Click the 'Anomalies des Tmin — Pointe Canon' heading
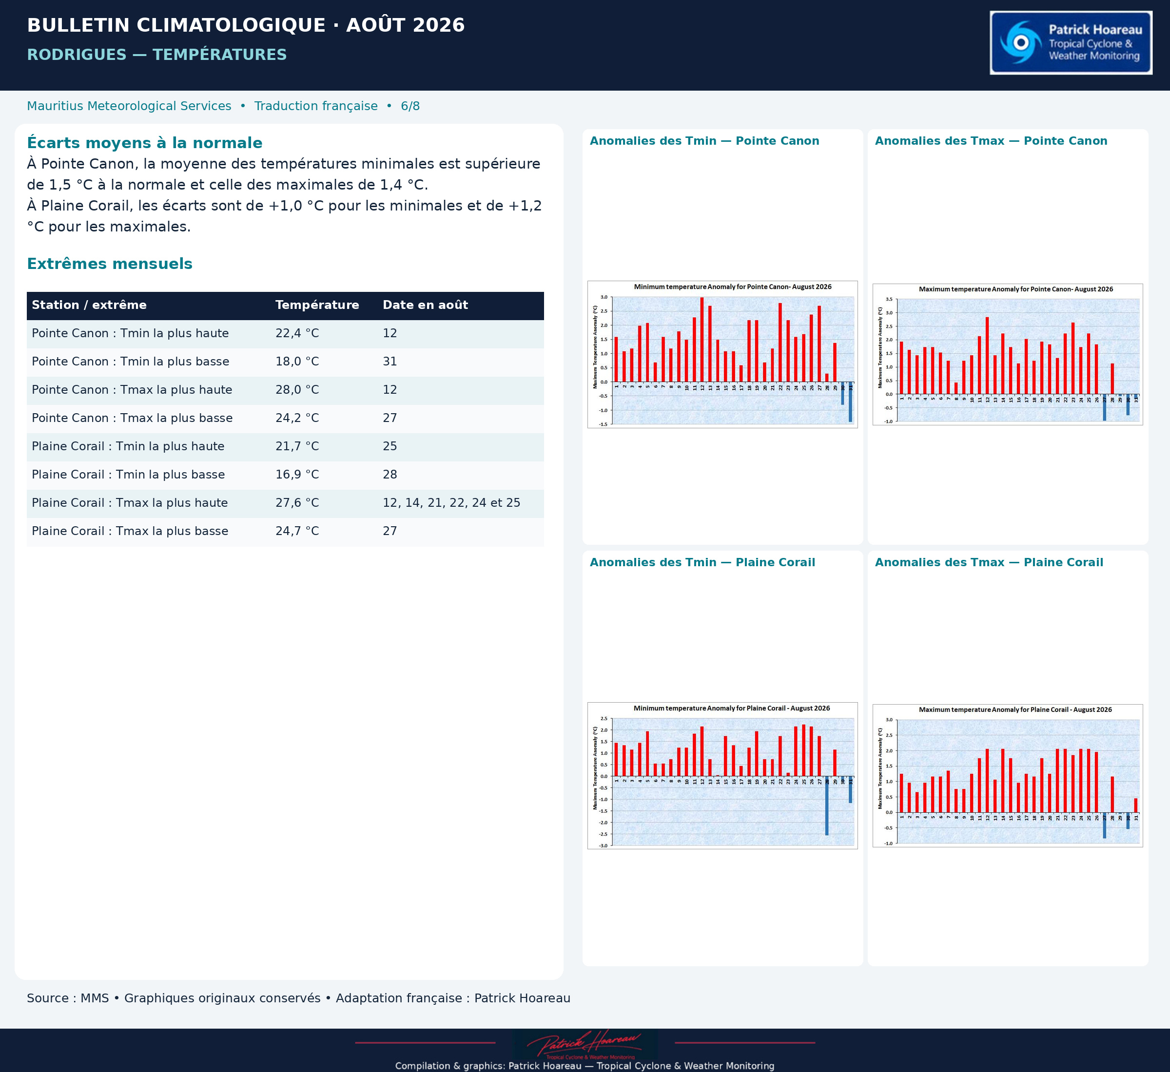1170x1072 pixels. 704,141
